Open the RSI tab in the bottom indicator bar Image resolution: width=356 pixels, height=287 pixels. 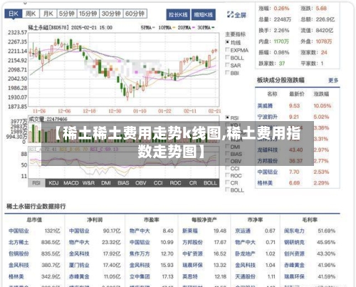coord(36,183)
